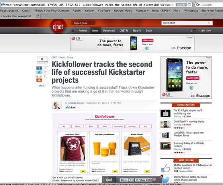
Task: Click Follow @CNET Twitter button
Action: click(x=144, y=180)
